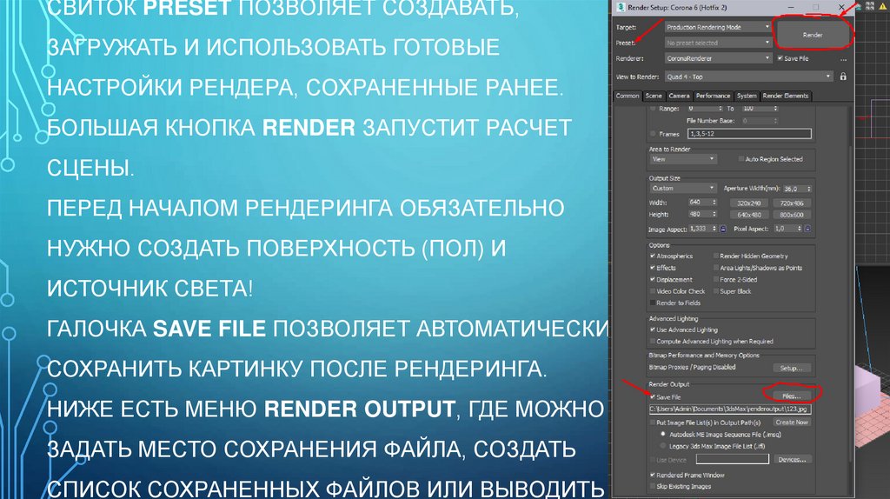Open the Output Size Custom dropdown
This screenshot has height=499, width=890.
pyautogui.click(x=683, y=188)
